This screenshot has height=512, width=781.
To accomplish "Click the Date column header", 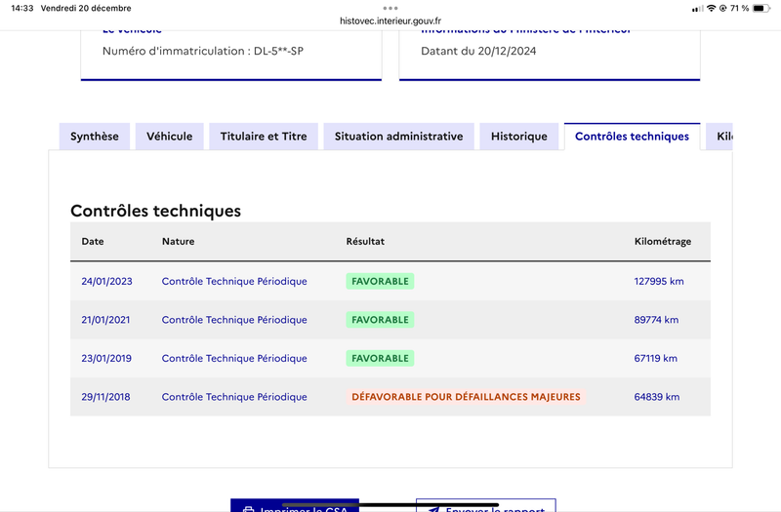I will [93, 241].
